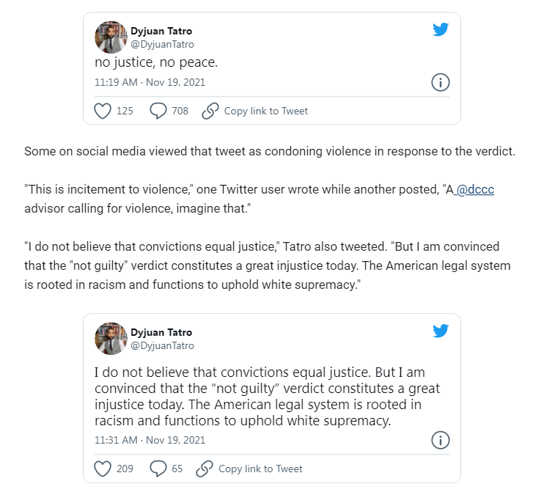Click info icon on the 11:31 AM tweet
This screenshot has width=555, height=503.
click(440, 441)
